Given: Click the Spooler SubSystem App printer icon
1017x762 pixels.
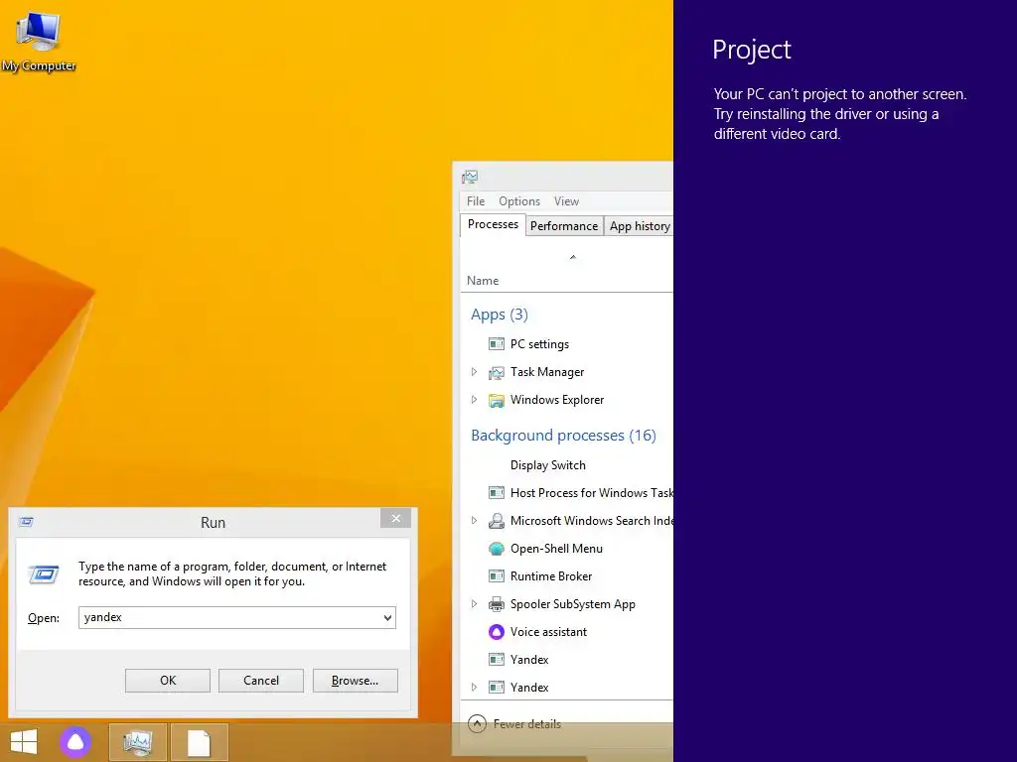Looking at the screenshot, I should pyautogui.click(x=497, y=604).
